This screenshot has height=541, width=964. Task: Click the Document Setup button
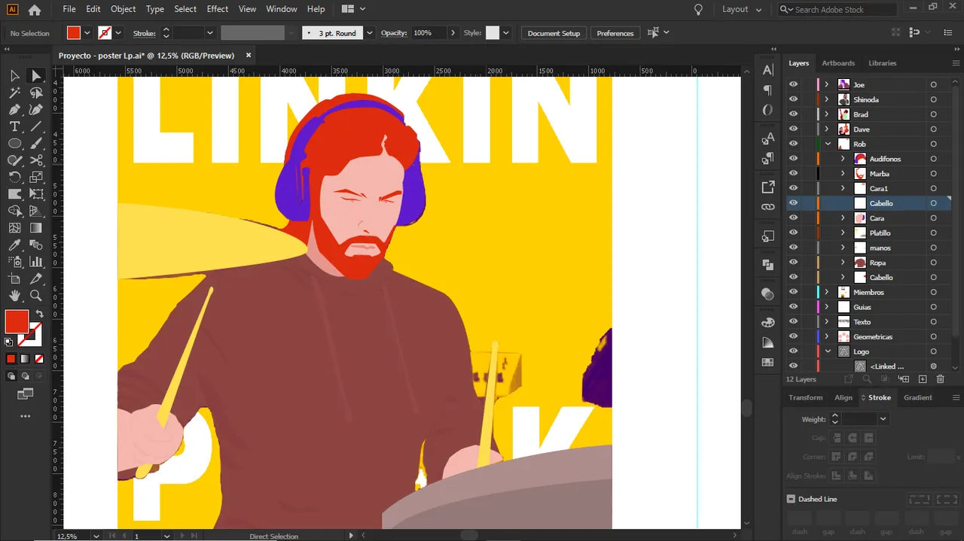[x=554, y=33]
